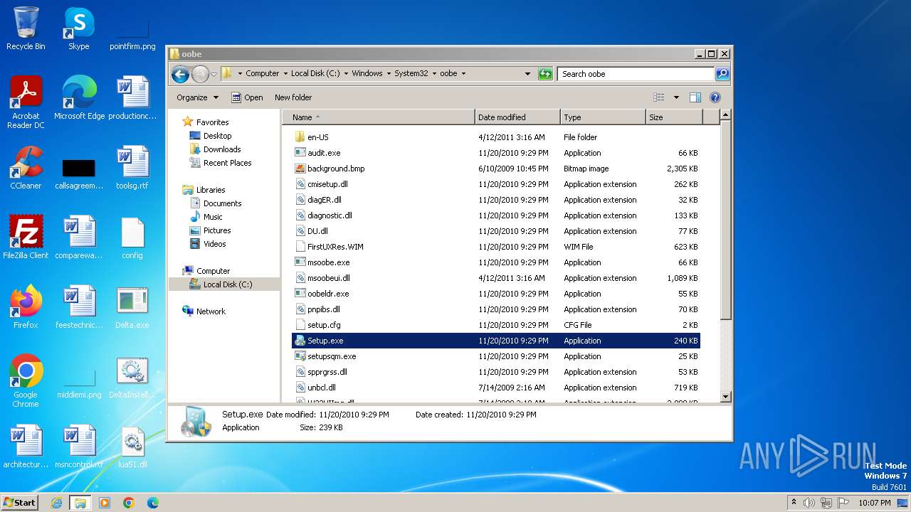Click the search magnifier icon

coord(722,74)
